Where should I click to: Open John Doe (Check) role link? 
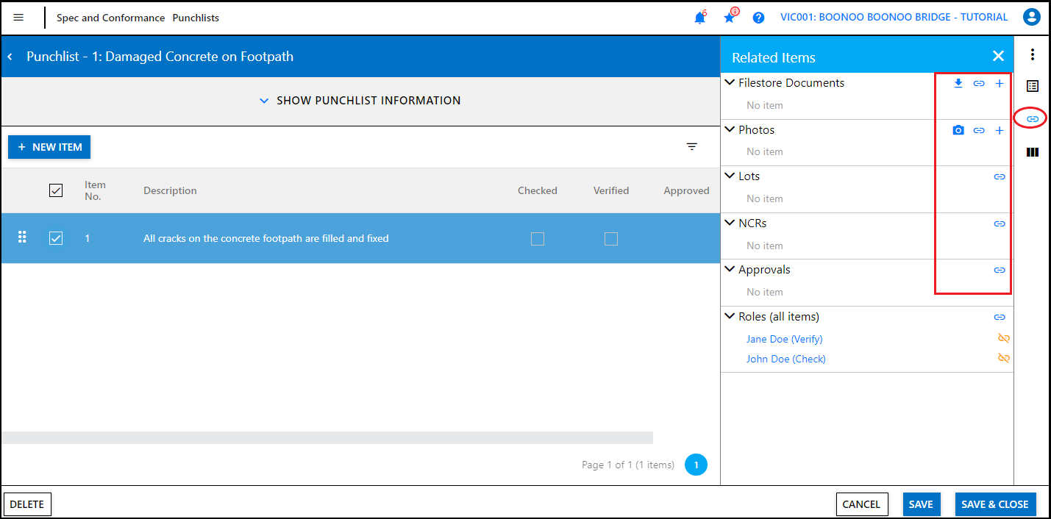click(785, 359)
